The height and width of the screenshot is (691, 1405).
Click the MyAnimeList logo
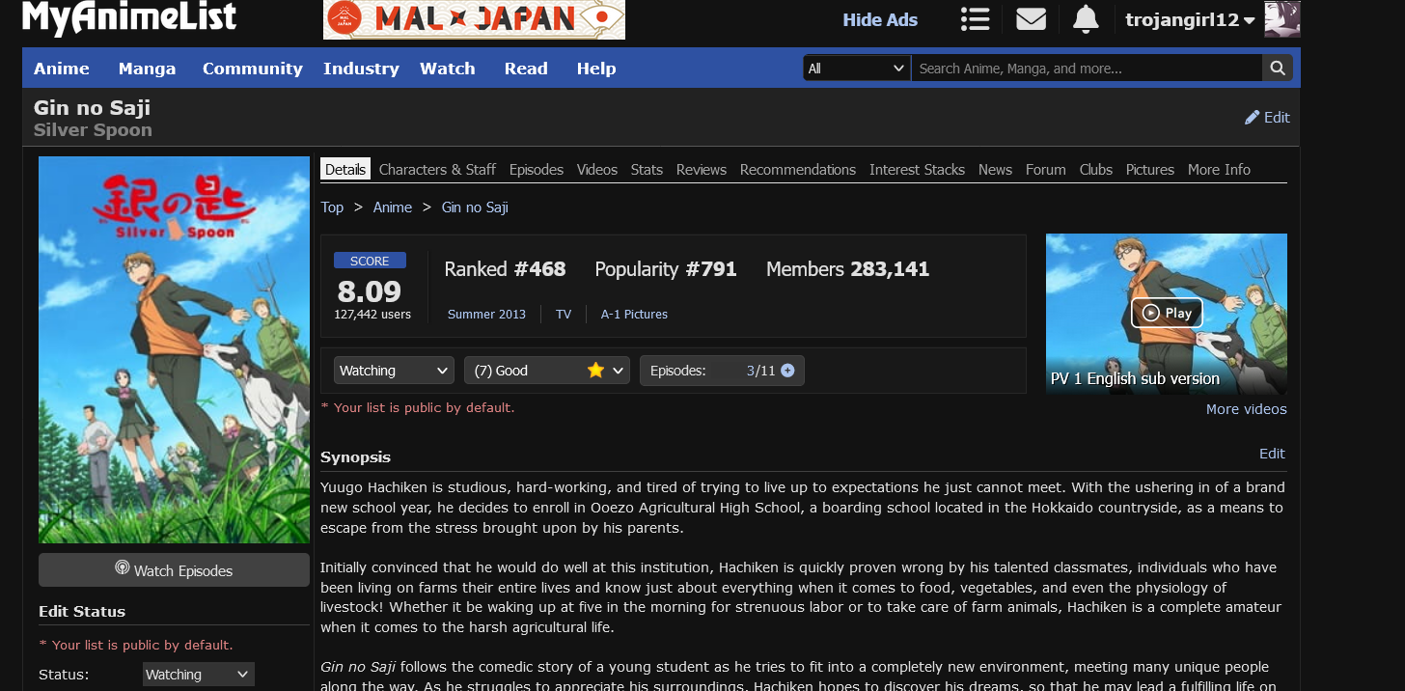pos(129,17)
